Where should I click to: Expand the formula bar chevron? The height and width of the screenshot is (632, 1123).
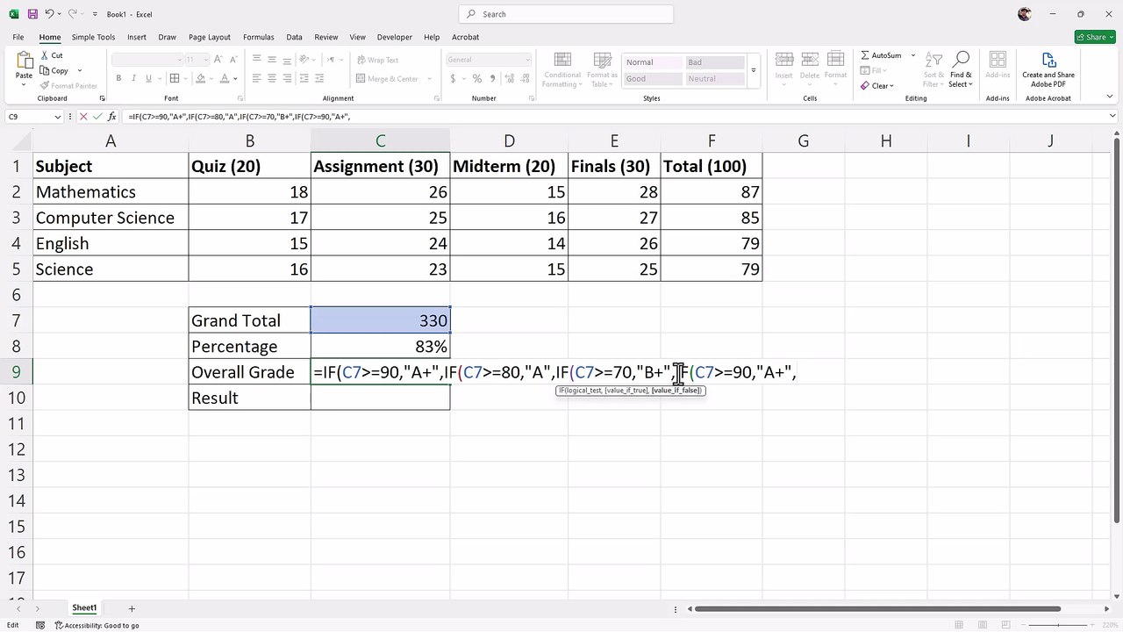[x=1113, y=117]
